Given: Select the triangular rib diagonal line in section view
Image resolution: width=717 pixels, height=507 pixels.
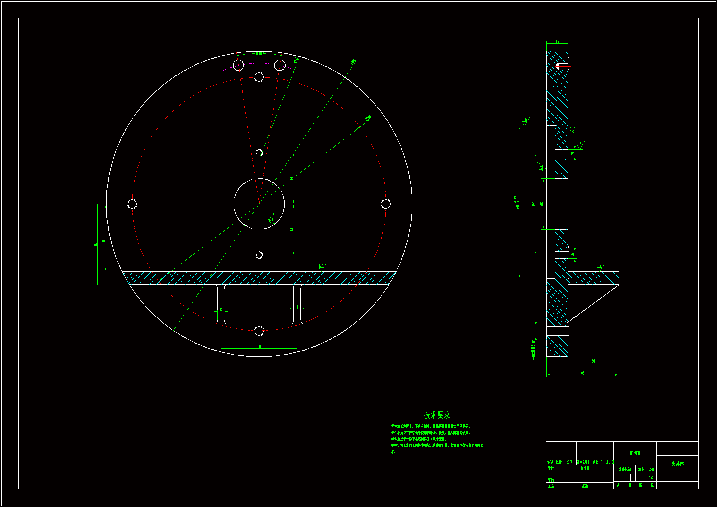Looking at the screenshot, I should pyautogui.click(x=593, y=303).
